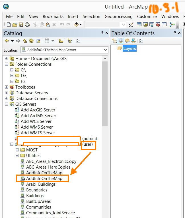Click Add WMTS Server
This screenshot has height=218, width=185.
(38, 133)
